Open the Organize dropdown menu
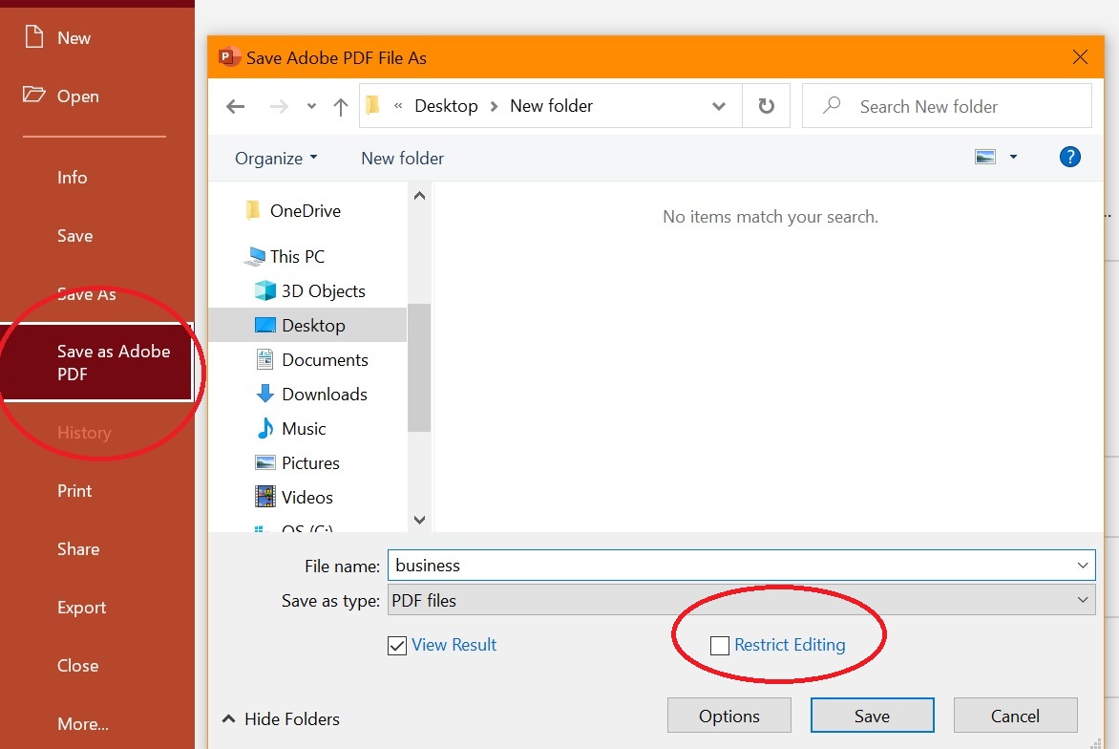1119x749 pixels. (x=276, y=158)
